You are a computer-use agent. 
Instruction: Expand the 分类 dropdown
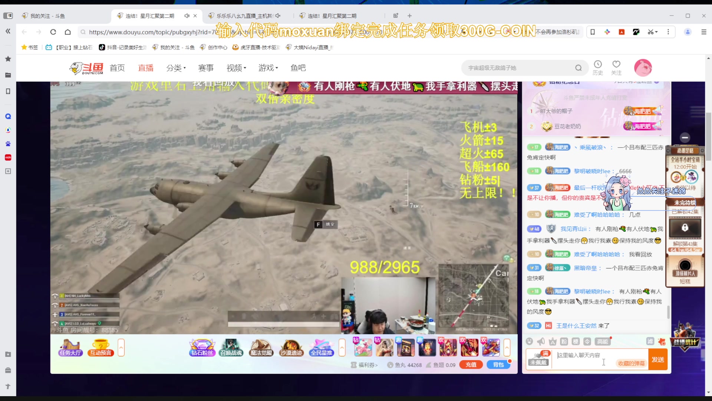tap(176, 68)
